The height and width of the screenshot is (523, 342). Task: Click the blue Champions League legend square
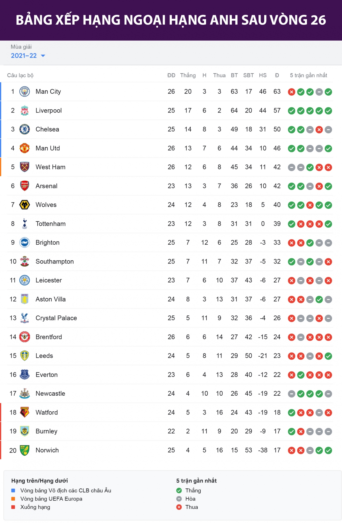[x=13, y=490]
